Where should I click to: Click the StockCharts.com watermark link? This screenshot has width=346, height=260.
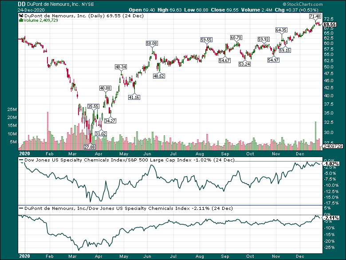pos(303,4)
